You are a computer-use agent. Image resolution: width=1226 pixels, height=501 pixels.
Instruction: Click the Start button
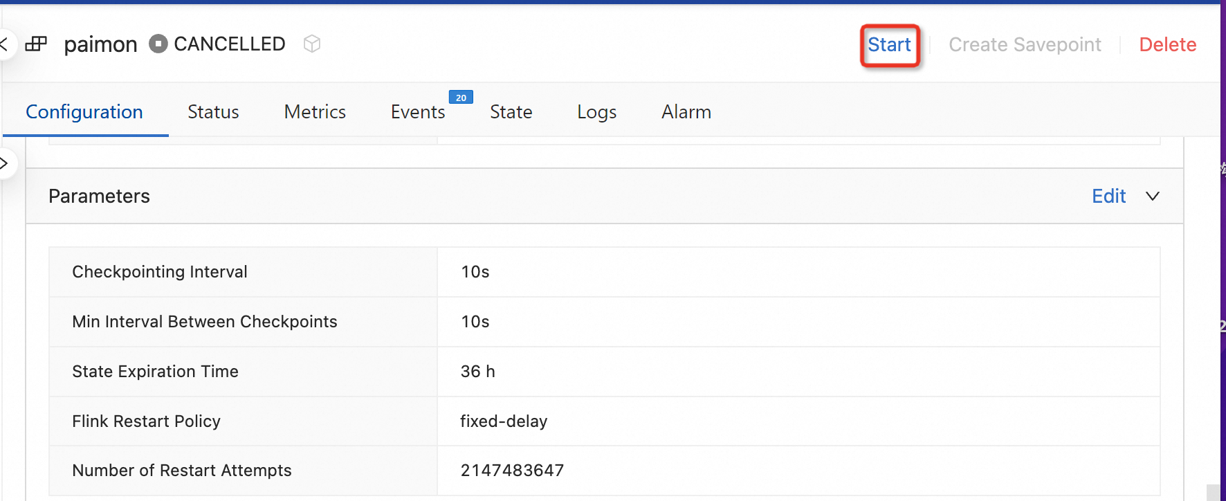point(889,44)
